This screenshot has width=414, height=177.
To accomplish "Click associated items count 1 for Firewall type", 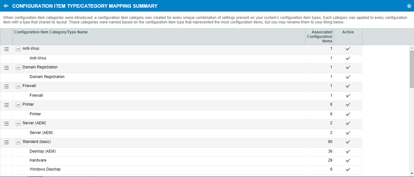I will coord(331,95).
